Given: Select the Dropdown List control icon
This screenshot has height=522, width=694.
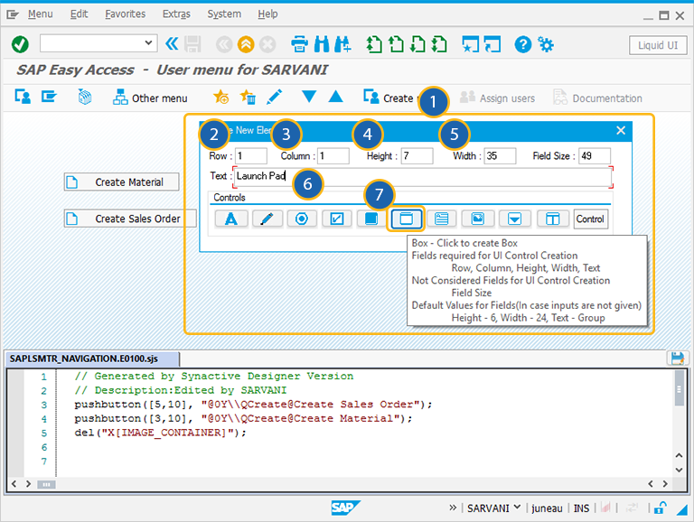Looking at the screenshot, I should [x=515, y=219].
